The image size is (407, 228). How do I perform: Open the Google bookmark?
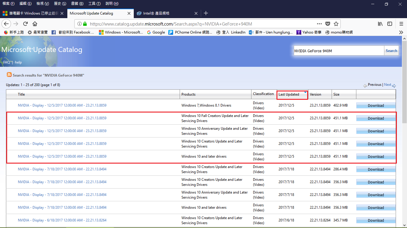(156, 32)
